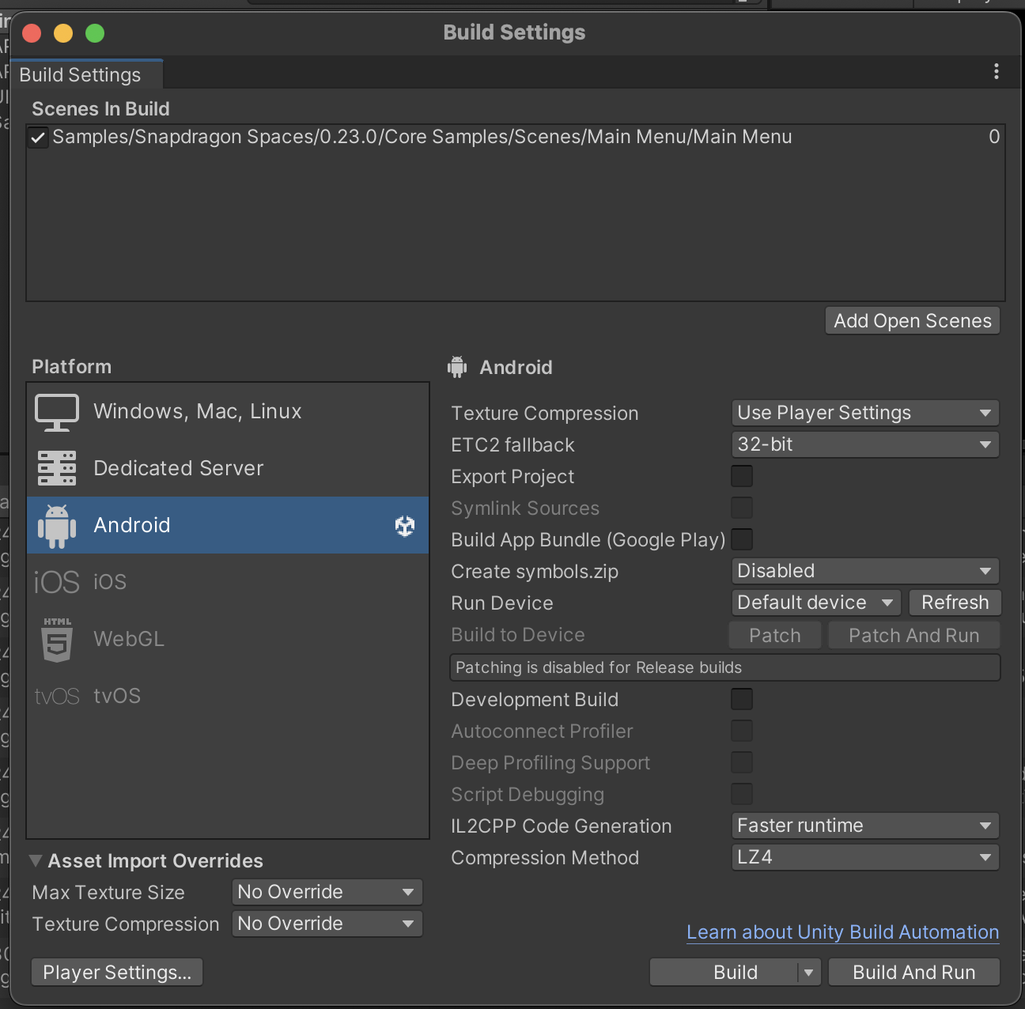
Task: Click the Build And Run button
Action: click(x=914, y=973)
